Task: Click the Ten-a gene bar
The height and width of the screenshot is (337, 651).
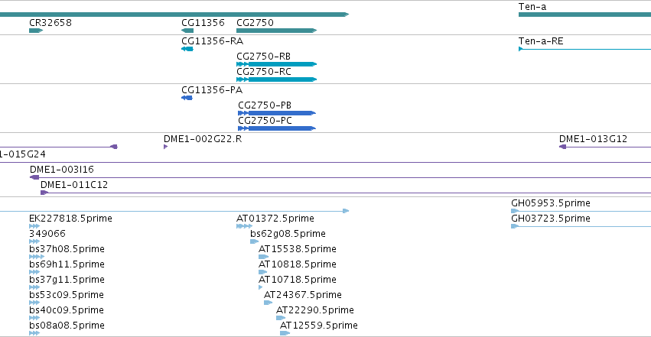Action: [x=584, y=15]
